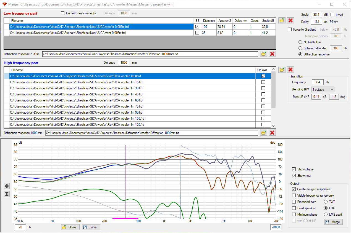Select Diffraction response radio button
Screen dimensions: 351x233
[x=300, y=54]
